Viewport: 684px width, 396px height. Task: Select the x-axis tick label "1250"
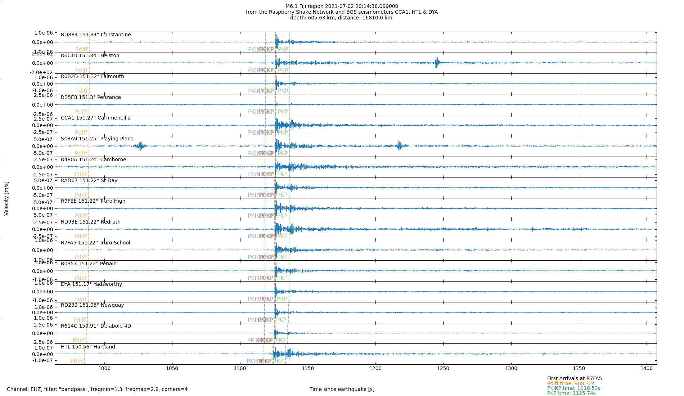pos(443,368)
